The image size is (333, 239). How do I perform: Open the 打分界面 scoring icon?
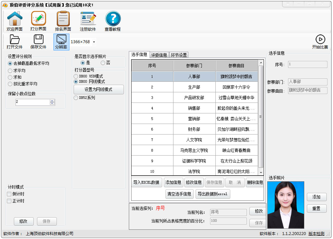coord(38,21)
